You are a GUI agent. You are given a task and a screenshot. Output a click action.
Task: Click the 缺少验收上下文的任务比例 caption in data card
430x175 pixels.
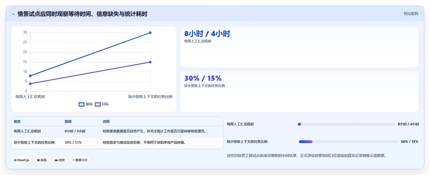[204, 86]
